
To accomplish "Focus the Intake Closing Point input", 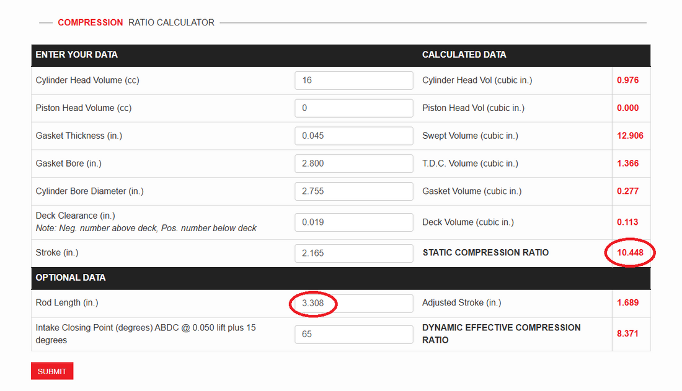I will point(353,334).
